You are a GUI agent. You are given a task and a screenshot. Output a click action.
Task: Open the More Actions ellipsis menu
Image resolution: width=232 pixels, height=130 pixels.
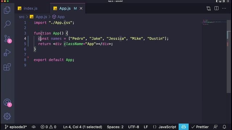[224, 8]
